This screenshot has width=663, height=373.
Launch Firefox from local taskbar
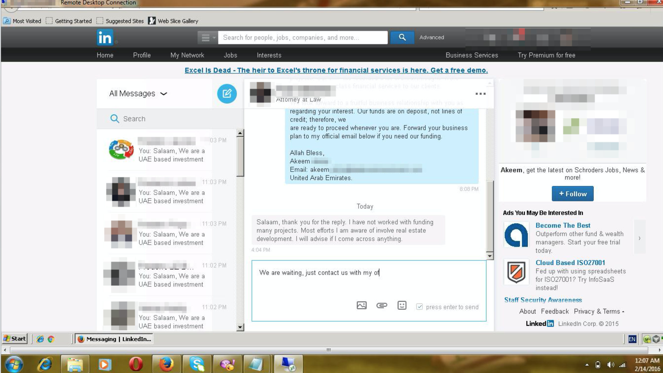(166, 364)
